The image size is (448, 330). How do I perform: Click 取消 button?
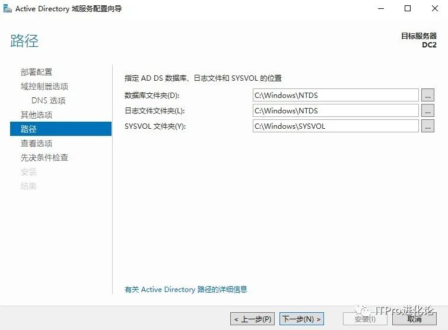(x=414, y=319)
